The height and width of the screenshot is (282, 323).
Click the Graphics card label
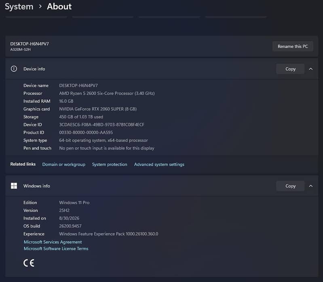click(36, 109)
